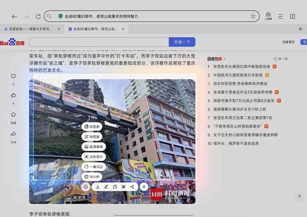Image resolution: width=307 pixels, height=217 pixels.
Task: Click the 百度一下 search button
Action: click(x=182, y=42)
